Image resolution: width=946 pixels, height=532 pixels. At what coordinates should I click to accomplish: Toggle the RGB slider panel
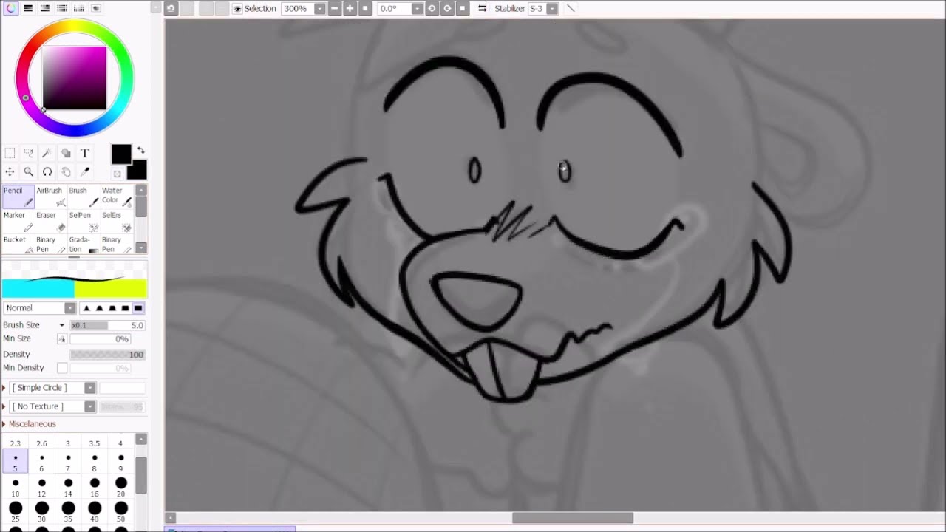click(27, 8)
